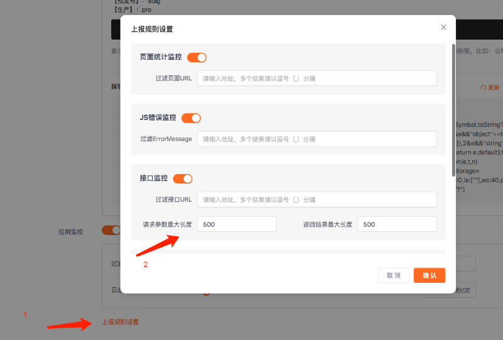Toggle 页面统计监控 switch off
The height and width of the screenshot is (340, 503).
point(197,57)
